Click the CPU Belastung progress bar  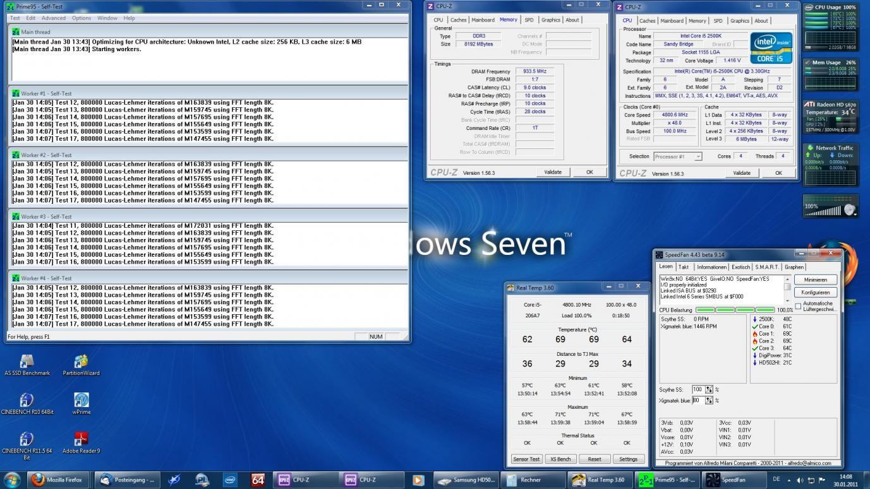[735, 310]
